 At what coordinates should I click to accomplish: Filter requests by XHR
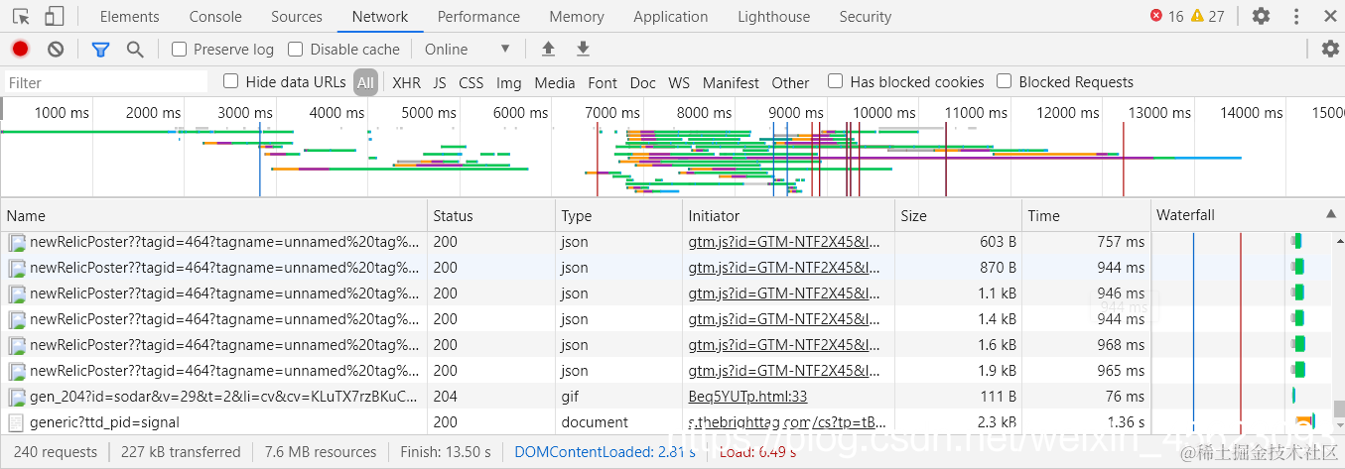pyautogui.click(x=406, y=82)
